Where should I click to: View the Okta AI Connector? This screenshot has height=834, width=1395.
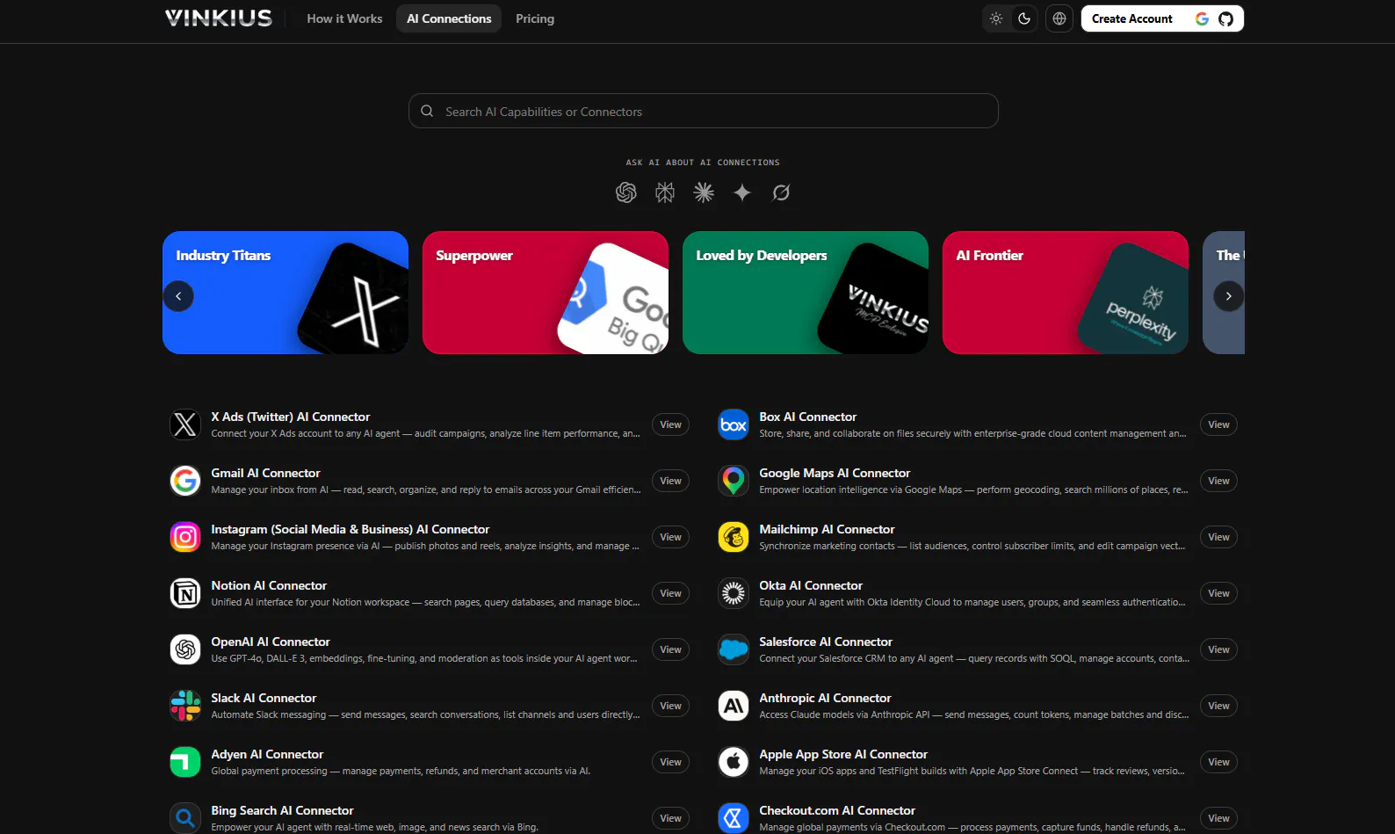click(x=1219, y=593)
